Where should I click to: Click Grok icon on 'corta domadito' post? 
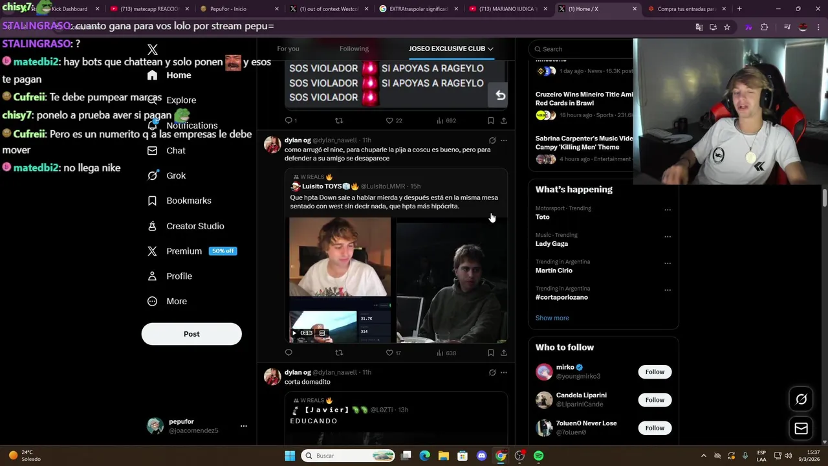click(492, 373)
